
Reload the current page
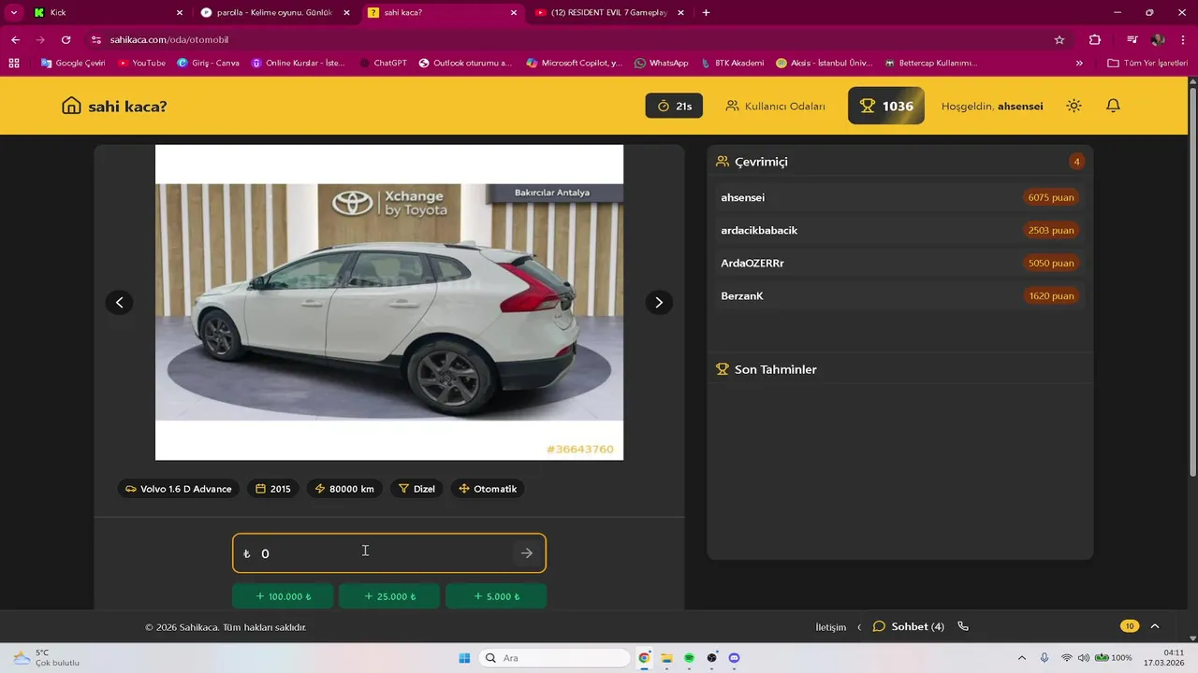tap(66, 40)
